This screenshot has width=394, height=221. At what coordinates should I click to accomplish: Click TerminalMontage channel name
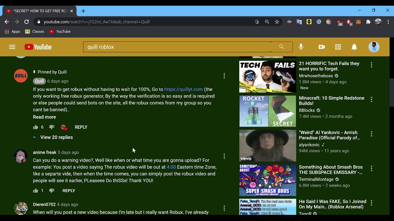[x=316, y=179]
